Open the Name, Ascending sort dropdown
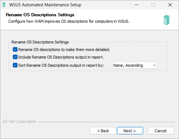The height and width of the screenshot is (139, 179). (135, 65)
